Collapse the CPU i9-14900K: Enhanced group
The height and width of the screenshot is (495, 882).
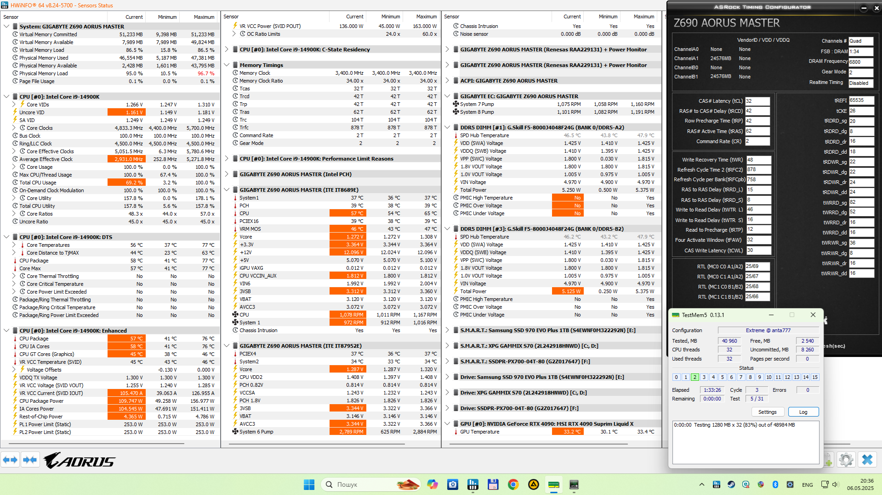click(6, 331)
